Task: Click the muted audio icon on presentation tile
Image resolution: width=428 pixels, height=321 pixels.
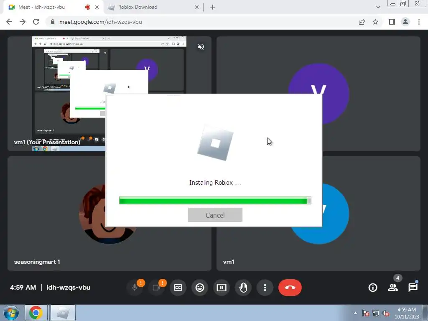Action: pyautogui.click(x=201, y=47)
